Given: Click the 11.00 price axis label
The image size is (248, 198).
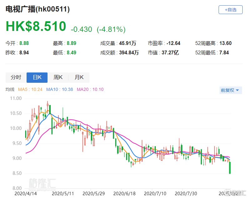Looking at the screenshot, I should 16,98.
